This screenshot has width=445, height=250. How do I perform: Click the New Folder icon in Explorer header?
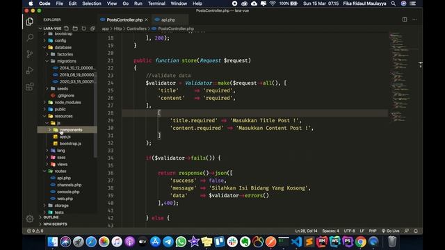coord(75,28)
